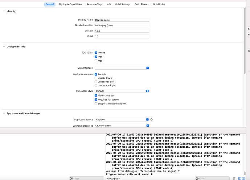Screen dimensions: 250x180
Task: Click filter icon in console filter field
Action: 197,179
